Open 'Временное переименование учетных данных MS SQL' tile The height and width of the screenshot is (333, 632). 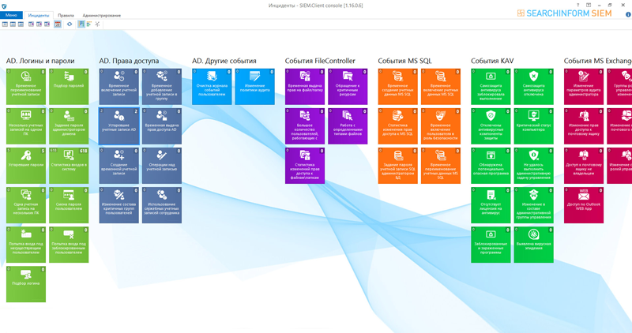(441, 166)
